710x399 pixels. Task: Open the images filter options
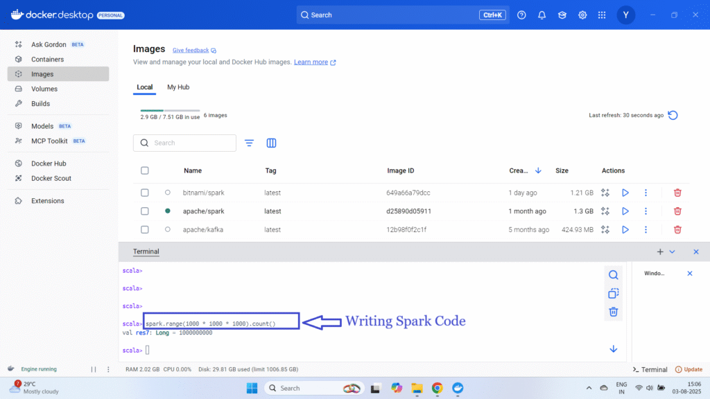(249, 143)
